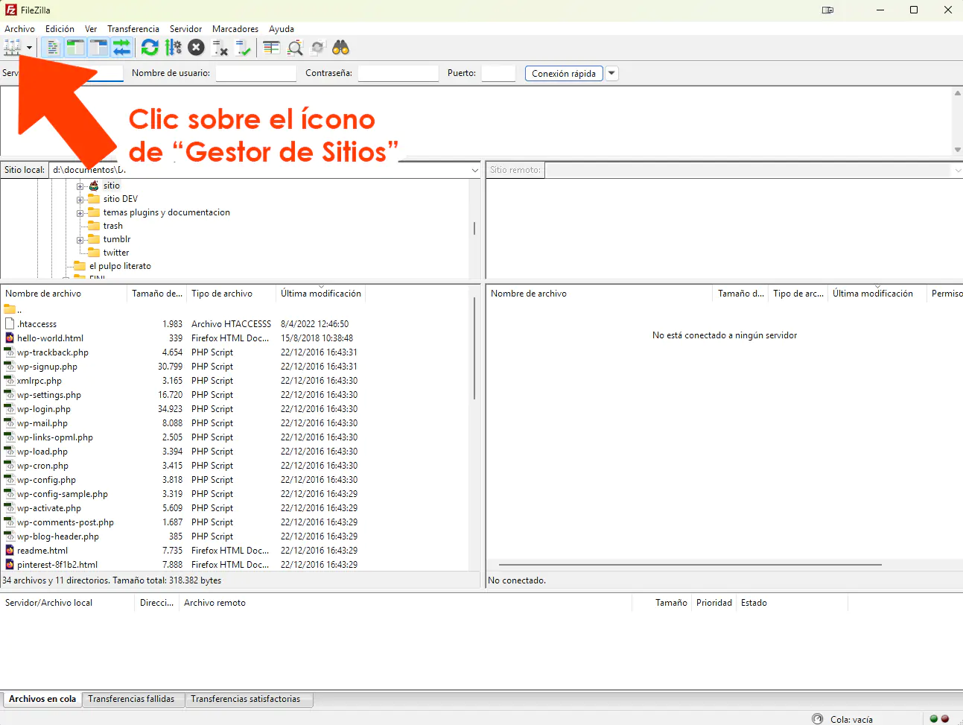Open the Sitio local path dropdown
The height and width of the screenshot is (725, 963).
(x=474, y=170)
